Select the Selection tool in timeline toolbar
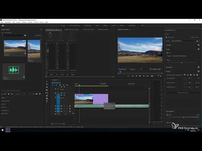 47,82
